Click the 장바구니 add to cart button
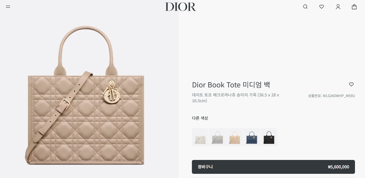365x178 pixels. pos(273,167)
